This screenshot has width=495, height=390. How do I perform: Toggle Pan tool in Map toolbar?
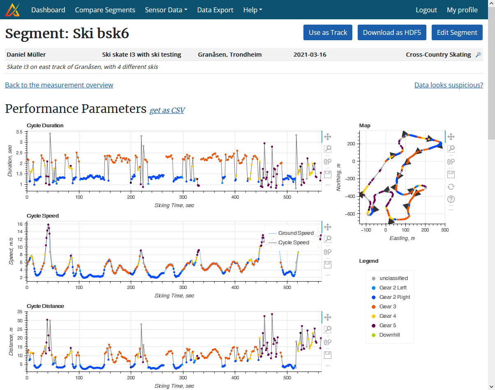(451, 137)
